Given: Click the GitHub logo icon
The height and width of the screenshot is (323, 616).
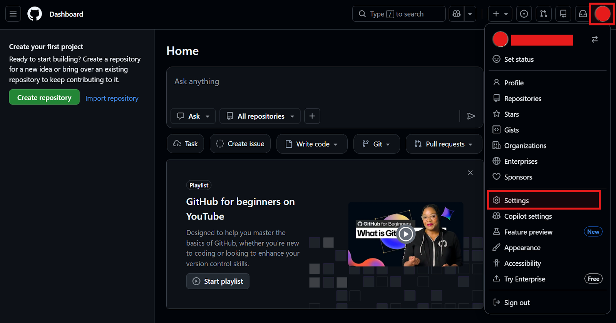Looking at the screenshot, I should (x=35, y=14).
